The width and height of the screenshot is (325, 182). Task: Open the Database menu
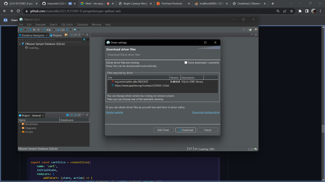click(82, 24)
